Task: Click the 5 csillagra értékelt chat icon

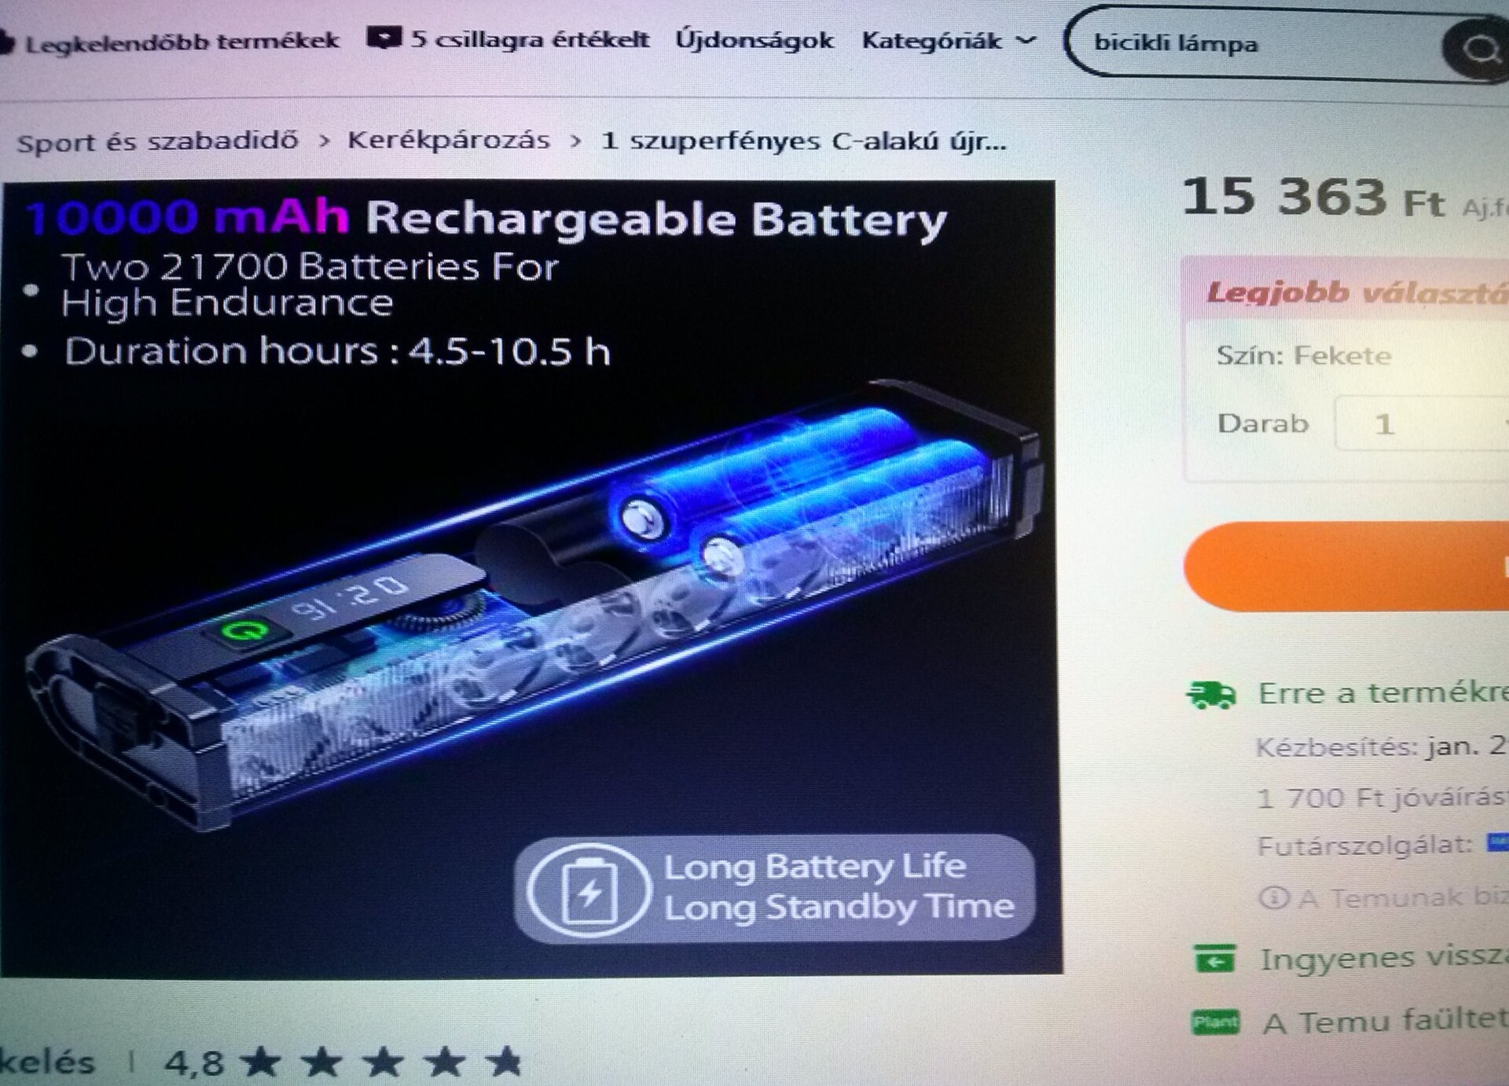Action: (x=383, y=38)
